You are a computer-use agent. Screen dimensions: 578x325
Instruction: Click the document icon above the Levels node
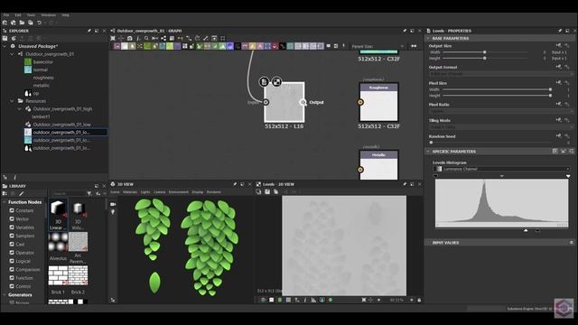pyautogui.click(x=264, y=81)
